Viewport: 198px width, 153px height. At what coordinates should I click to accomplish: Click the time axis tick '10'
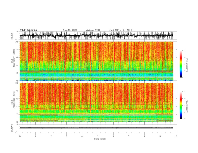pos(176,136)
